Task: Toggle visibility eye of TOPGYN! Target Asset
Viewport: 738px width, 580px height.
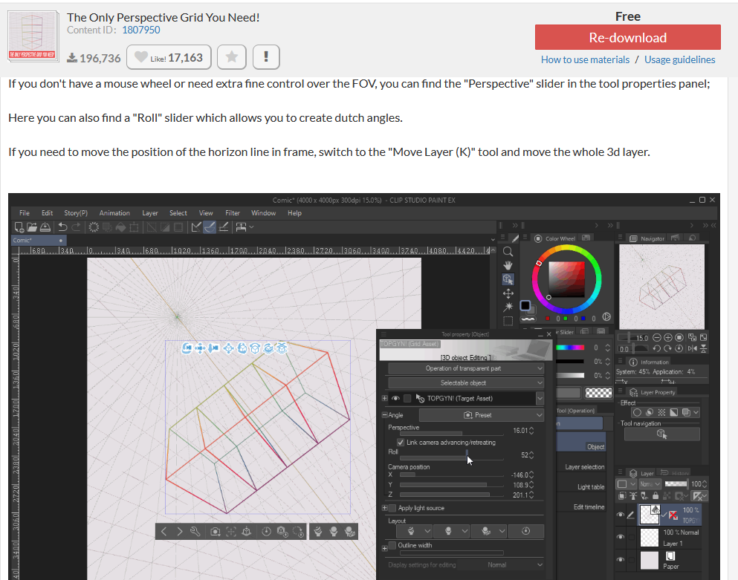Action: pos(396,399)
